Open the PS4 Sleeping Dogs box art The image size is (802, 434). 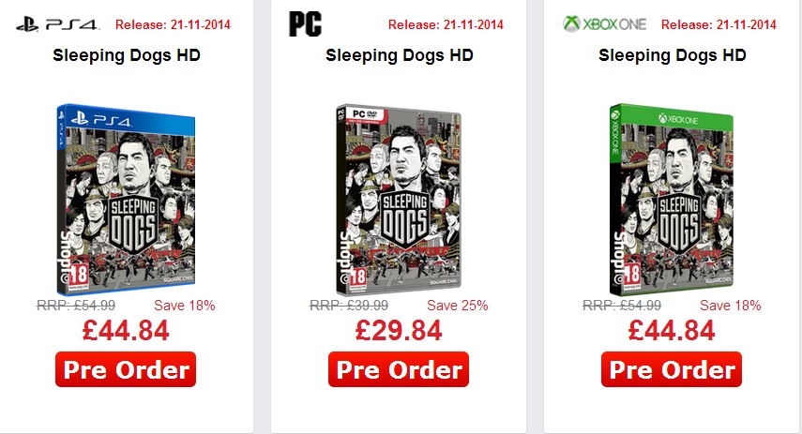127,199
